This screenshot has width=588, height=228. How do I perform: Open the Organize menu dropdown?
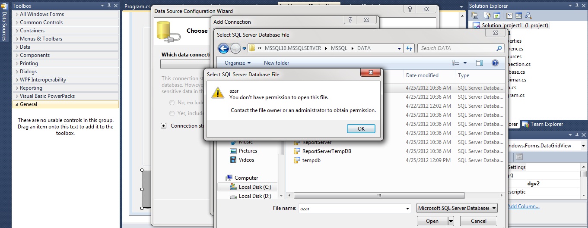coord(237,63)
